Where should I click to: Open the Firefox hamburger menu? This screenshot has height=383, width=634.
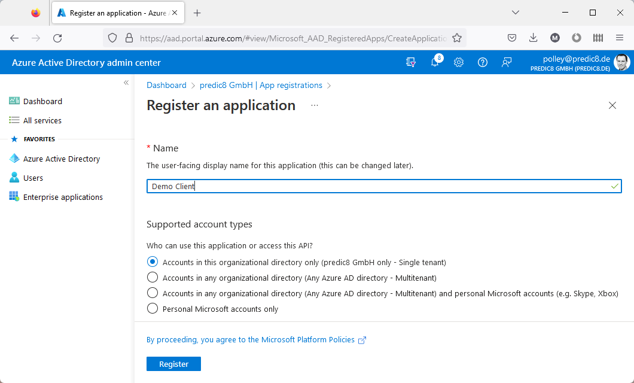click(x=620, y=37)
